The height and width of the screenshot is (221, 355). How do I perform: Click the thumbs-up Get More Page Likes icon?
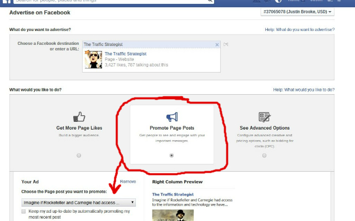tap(79, 117)
